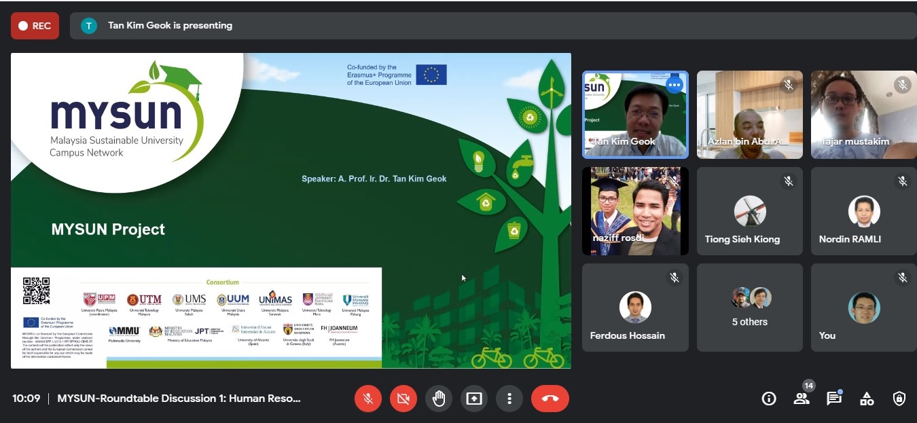Click muted mic icon on Tiong Sieh Kiong tile
The image size is (917, 423).
click(x=789, y=181)
